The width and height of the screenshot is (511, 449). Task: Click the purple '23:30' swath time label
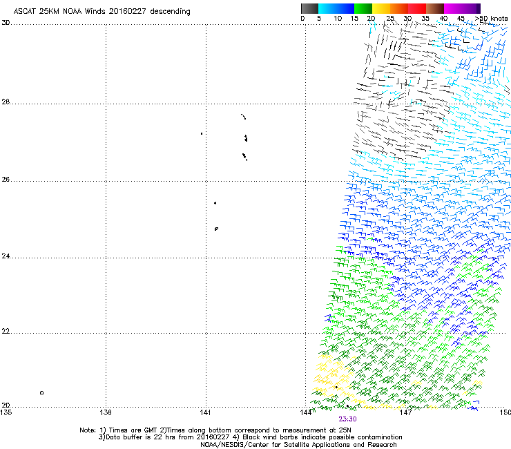tap(347, 419)
